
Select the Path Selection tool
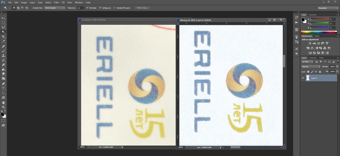click(3, 93)
